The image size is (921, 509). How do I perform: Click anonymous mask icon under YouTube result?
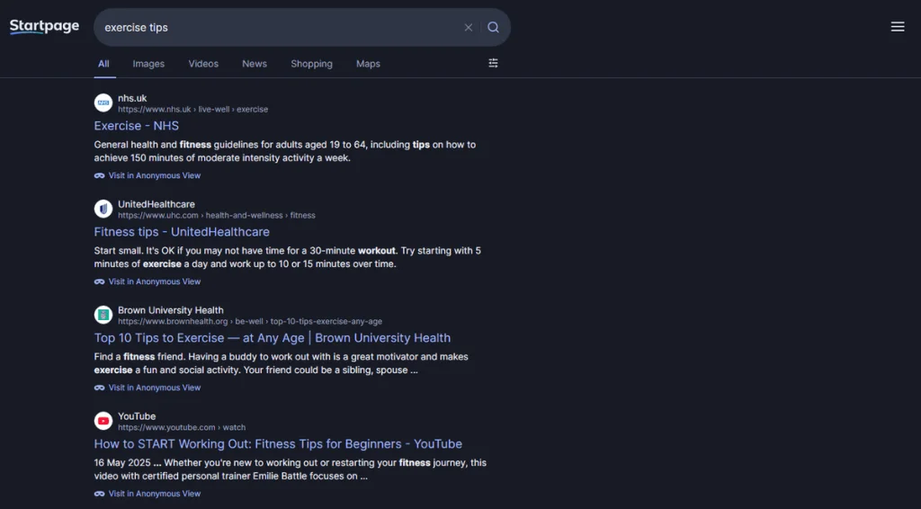(x=99, y=494)
